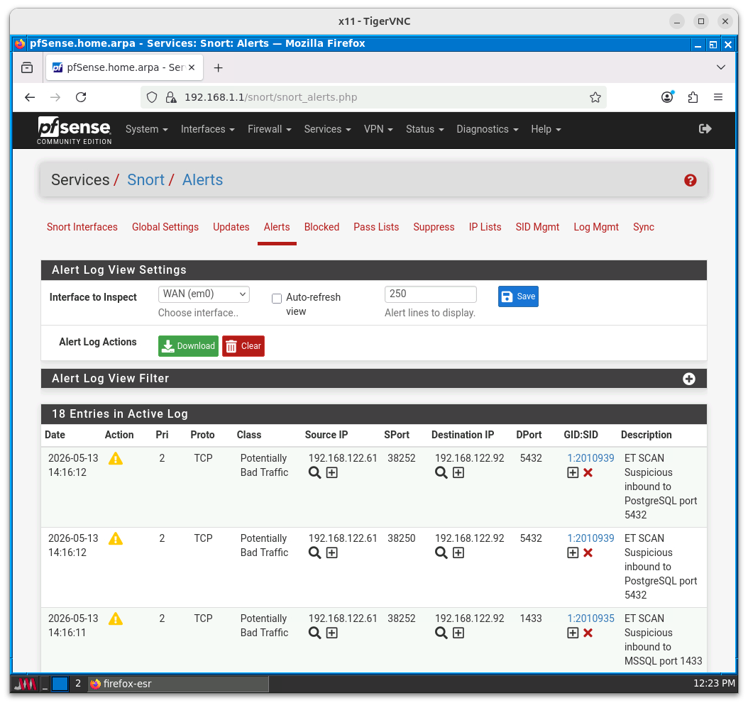Switch to Updates tab
The height and width of the screenshot is (705, 748).
click(x=231, y=227)
